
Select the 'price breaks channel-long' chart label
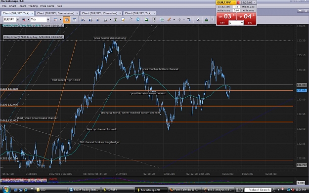[110, 38]
